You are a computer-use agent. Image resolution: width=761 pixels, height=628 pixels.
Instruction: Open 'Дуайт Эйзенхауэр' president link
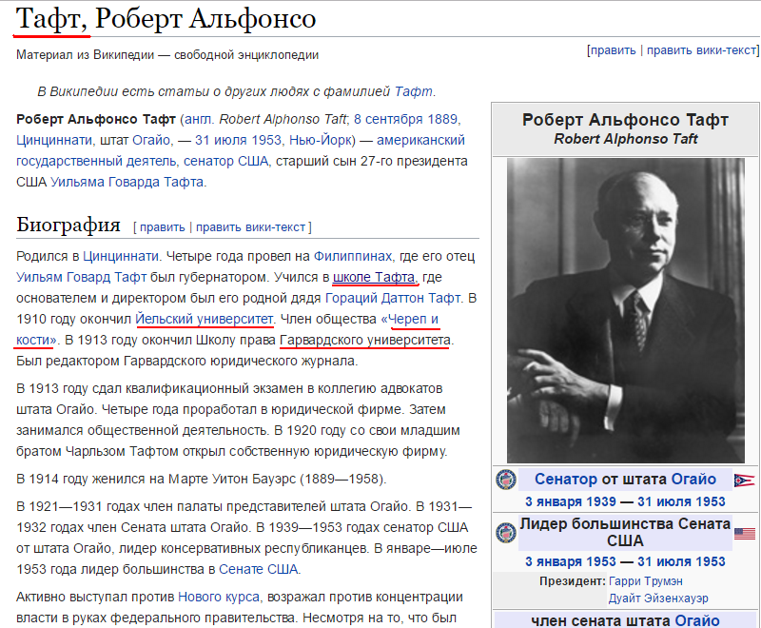658,599
